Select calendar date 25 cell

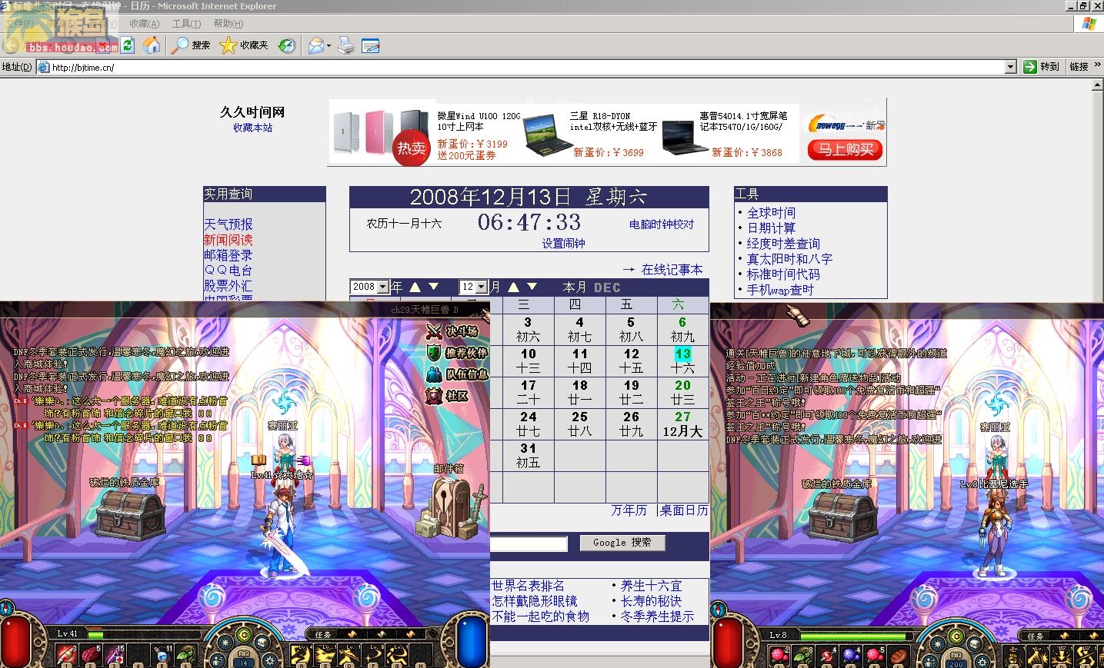579,424
